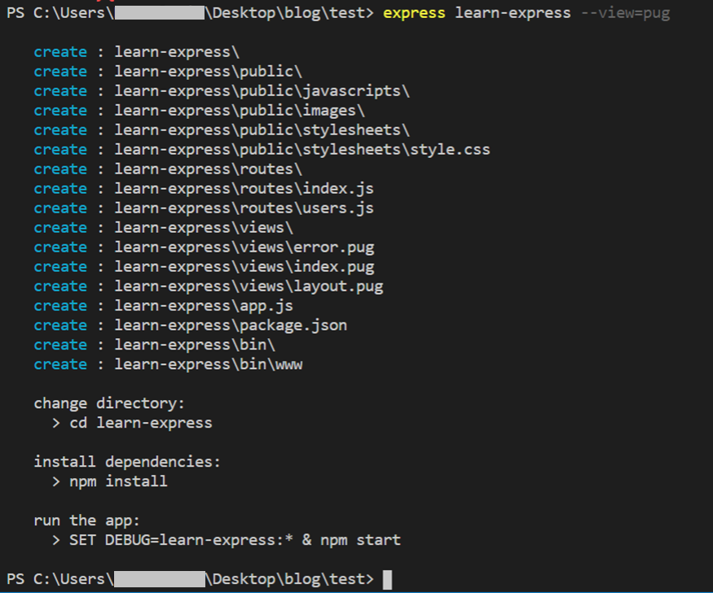The width and height of the screenshot is (713, 593).
Task: Click the path 'learn-express\public\' directory line
Action: coord(209,72)
